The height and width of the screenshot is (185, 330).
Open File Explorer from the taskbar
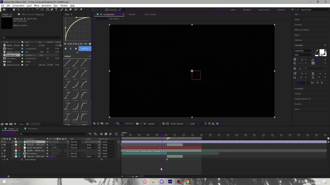pyautogui.click(x=153, y=182)
